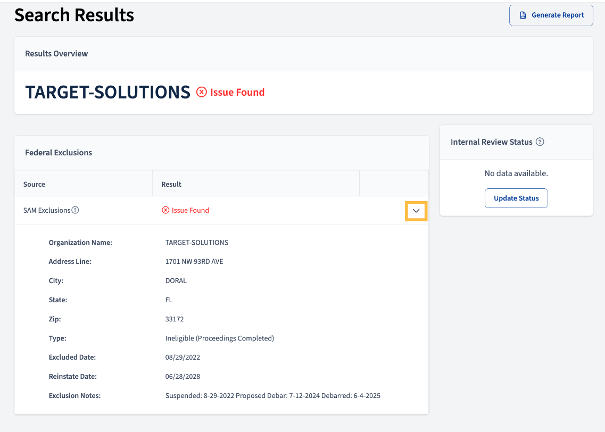Click the Generate Report button

551,15
